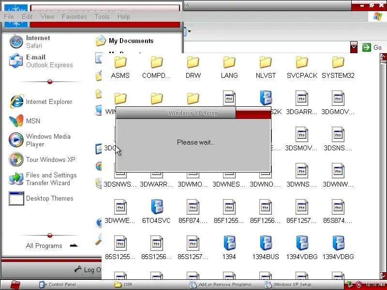Open the Tools menu
Screen dimensions: 387x290
tap(102, 16)
